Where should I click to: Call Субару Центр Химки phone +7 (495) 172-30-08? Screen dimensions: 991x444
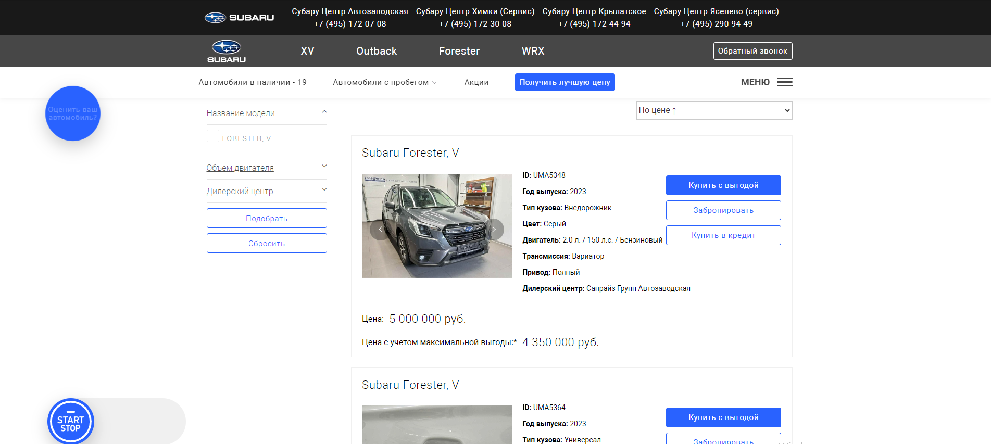pyautogui.click(x=475, y=24)
